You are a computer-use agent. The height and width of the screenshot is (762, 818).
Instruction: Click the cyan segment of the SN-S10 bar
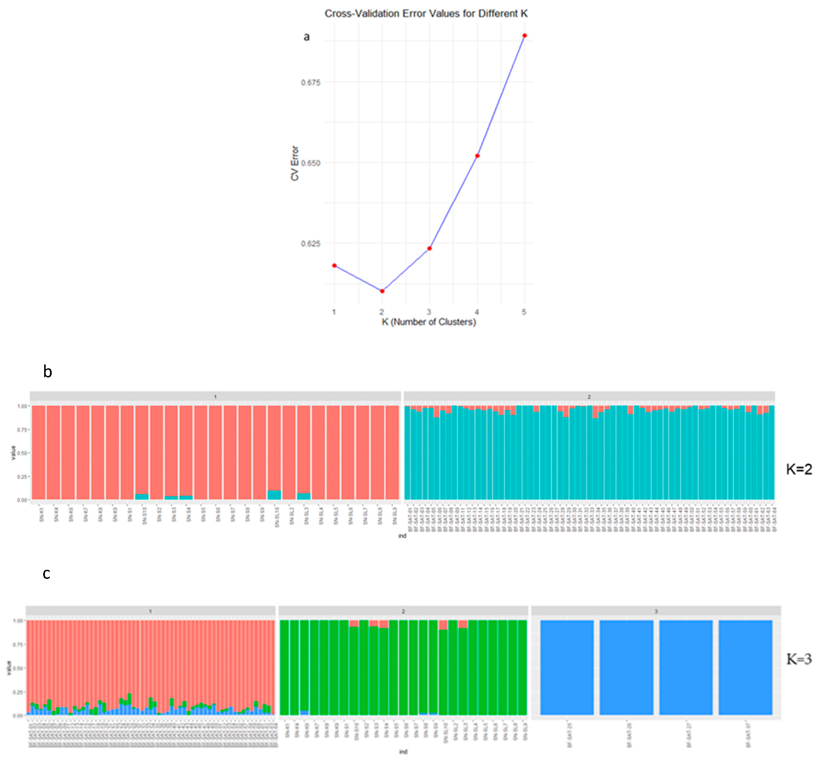click(x=142, y=497)
